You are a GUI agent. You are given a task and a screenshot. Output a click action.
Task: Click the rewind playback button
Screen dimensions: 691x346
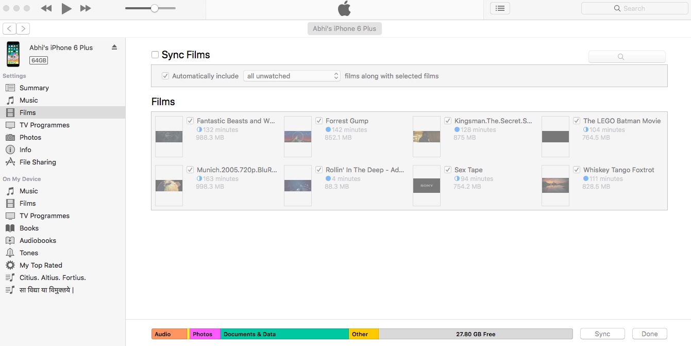(x=46, y=8)
